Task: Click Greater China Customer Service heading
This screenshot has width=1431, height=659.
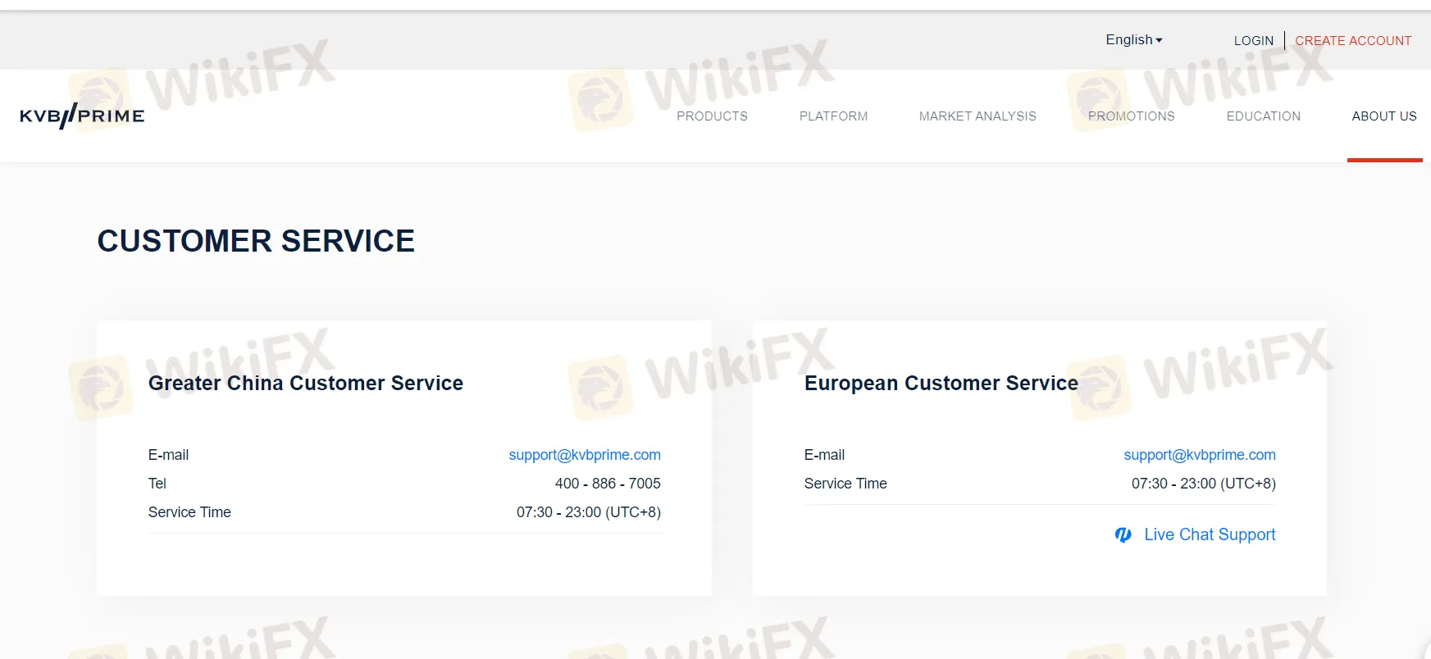Action: [x=306, y=383]
